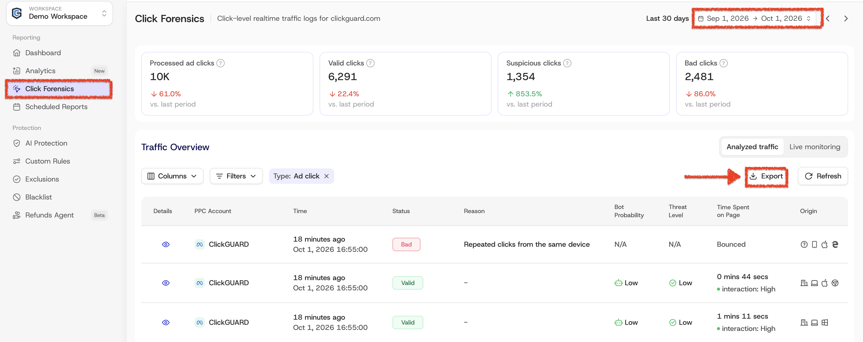Click the Dashboard home icon
The width and height of the screenshot is (863, 342).
click(16, 53)
